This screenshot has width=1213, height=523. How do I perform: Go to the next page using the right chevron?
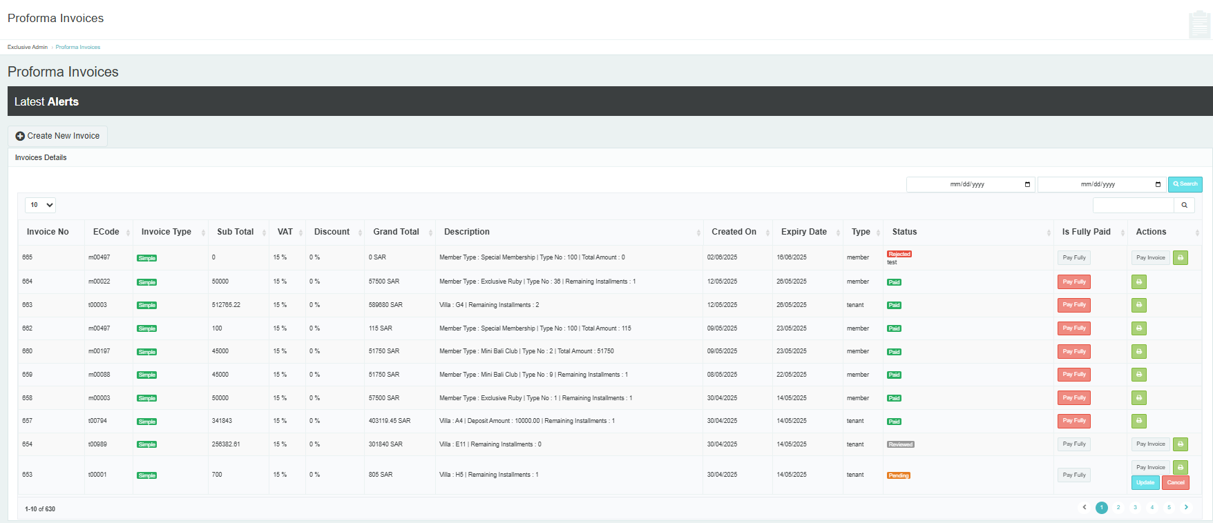point(1186,507)
